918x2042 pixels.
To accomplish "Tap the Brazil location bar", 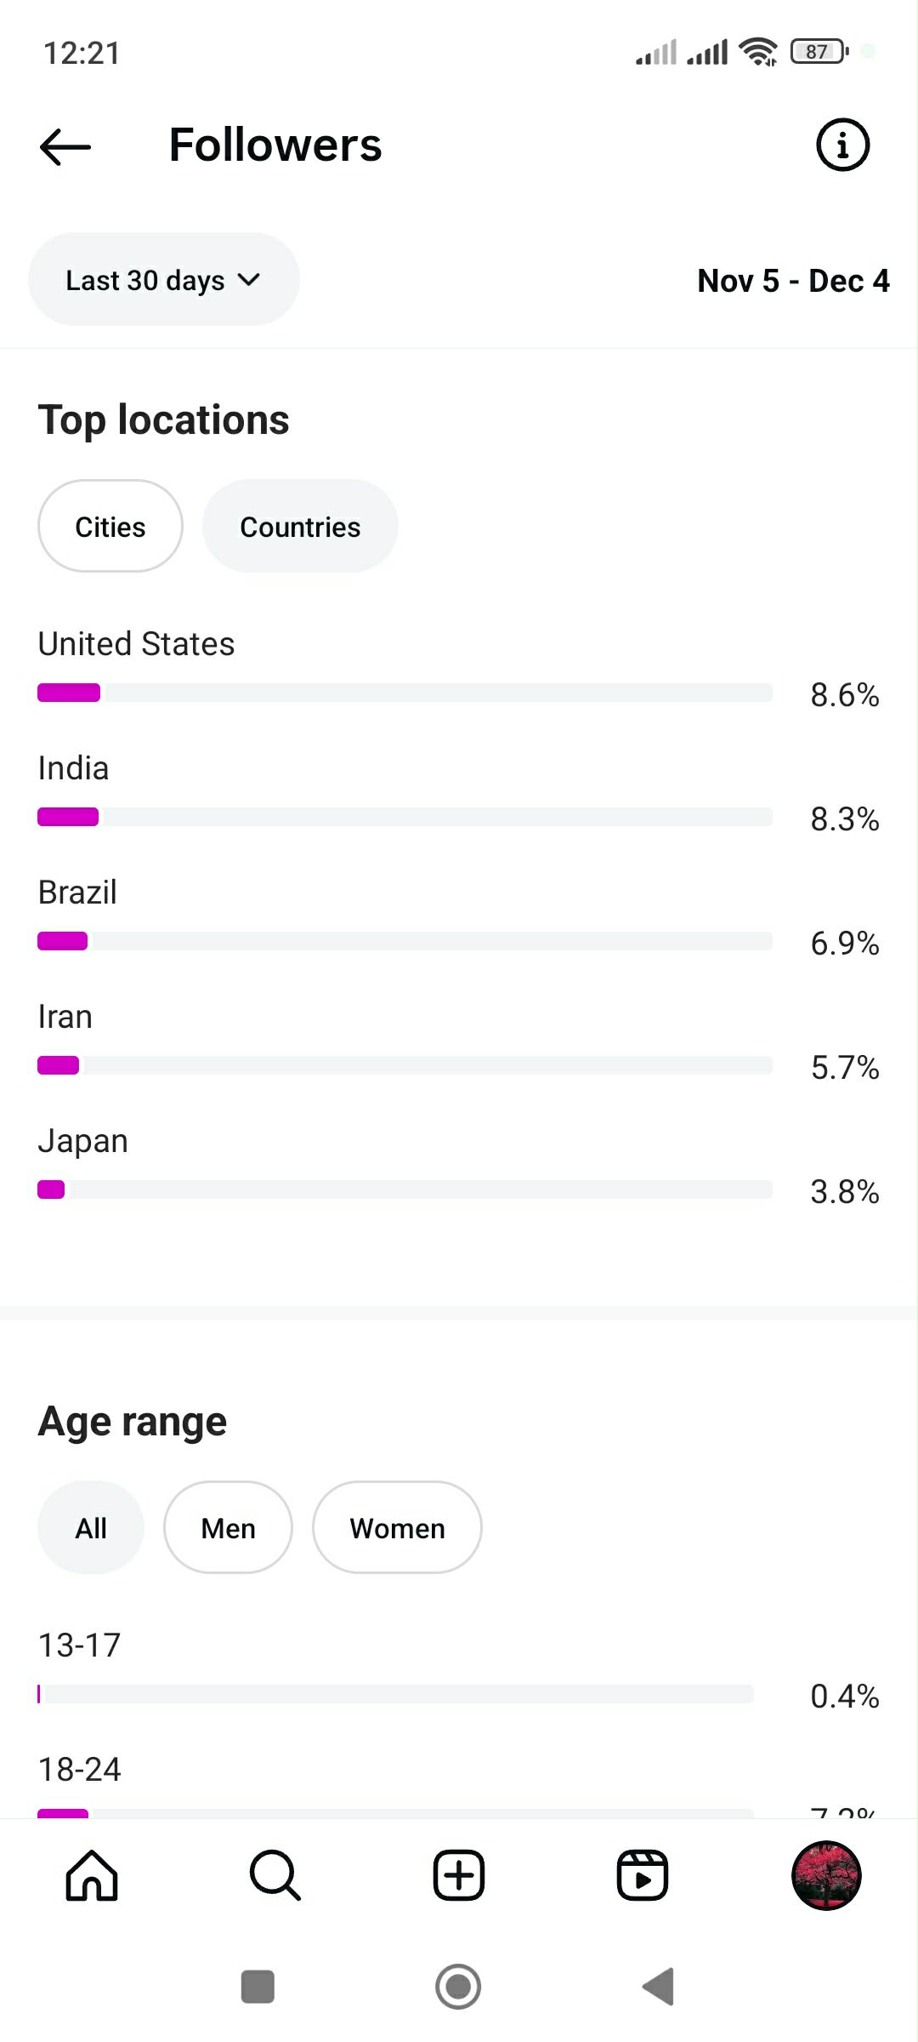I will [405, 941].
